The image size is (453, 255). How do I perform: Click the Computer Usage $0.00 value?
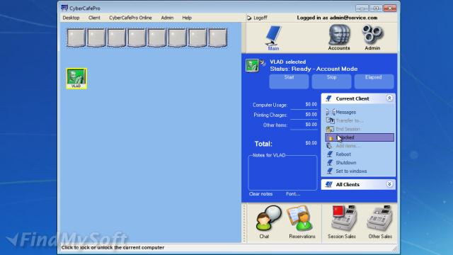[311, 104]
